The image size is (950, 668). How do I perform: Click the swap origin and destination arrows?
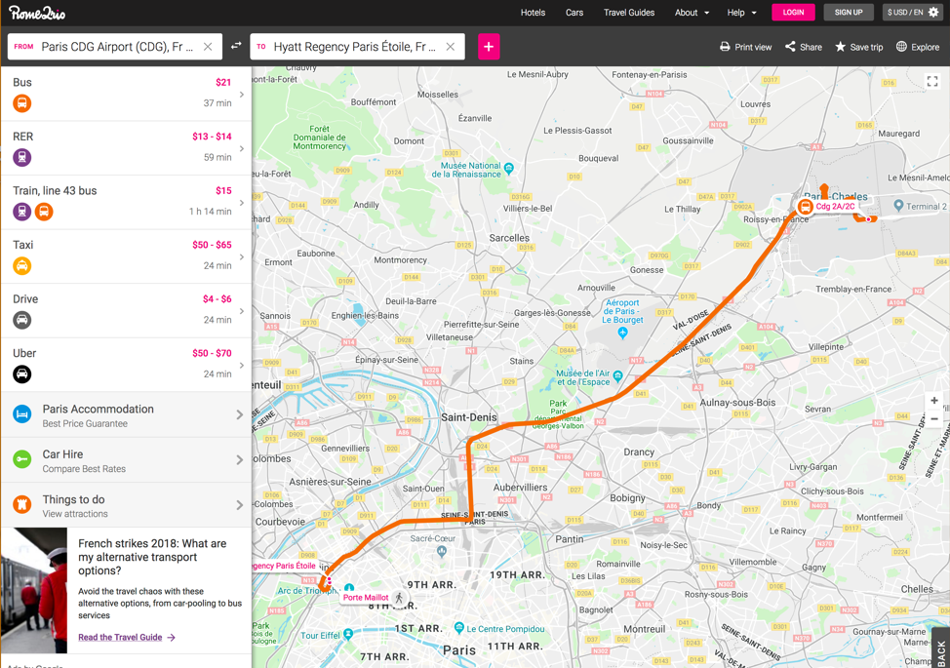tap(236, 46)
